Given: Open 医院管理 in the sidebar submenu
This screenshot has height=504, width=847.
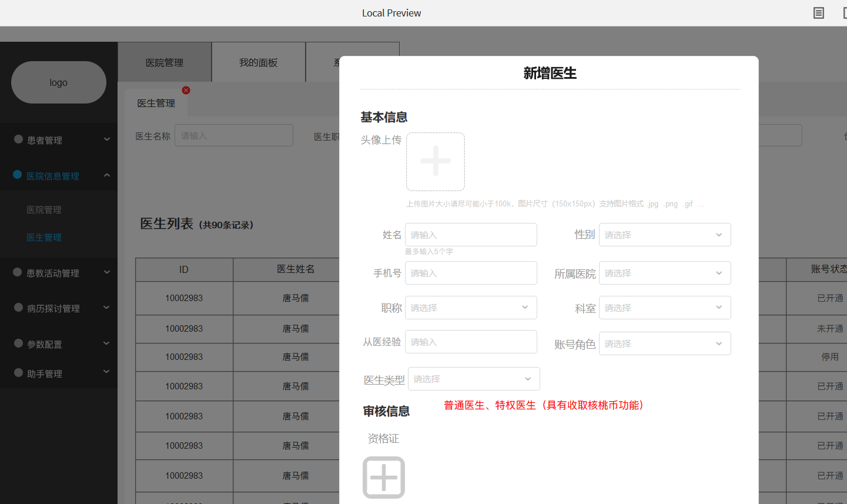Looking at the screenshot, I should pos(44,209).
